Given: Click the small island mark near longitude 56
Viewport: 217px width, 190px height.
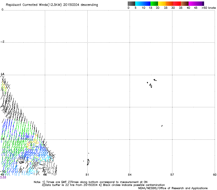Looking at the screenshot, I should (x=162, y=126).
